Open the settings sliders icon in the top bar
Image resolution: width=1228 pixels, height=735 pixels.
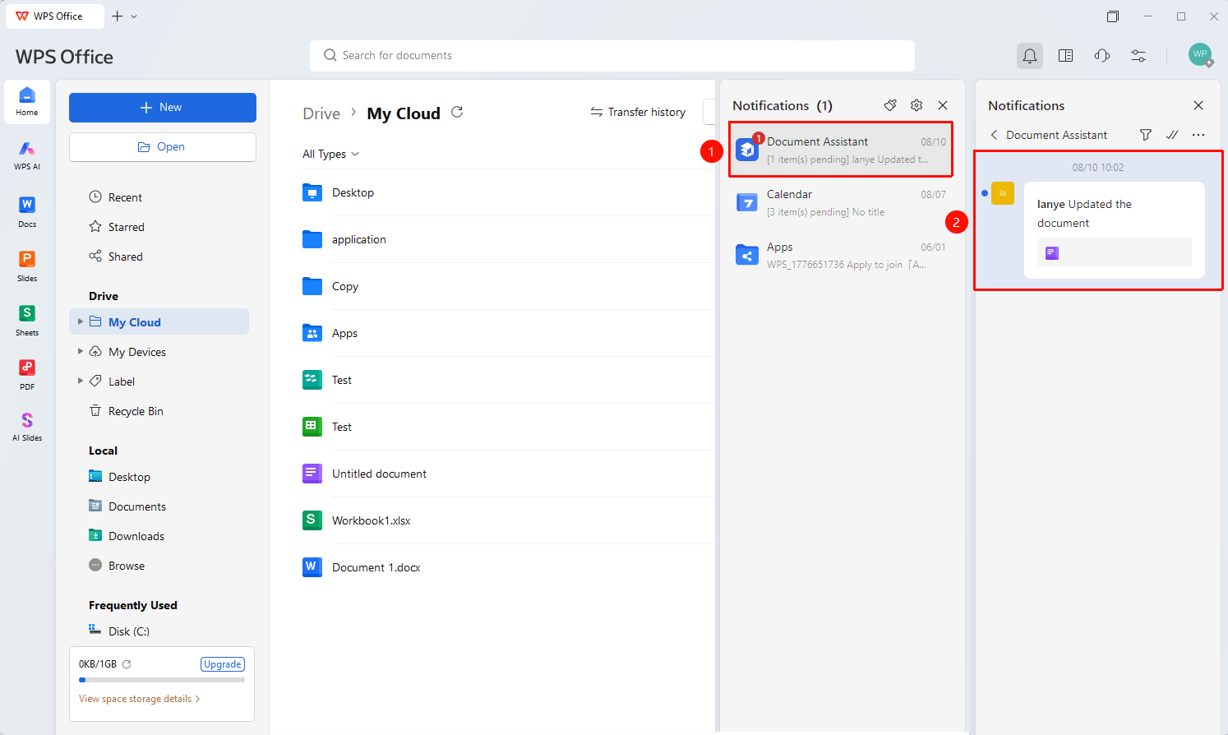[1138, 56]
